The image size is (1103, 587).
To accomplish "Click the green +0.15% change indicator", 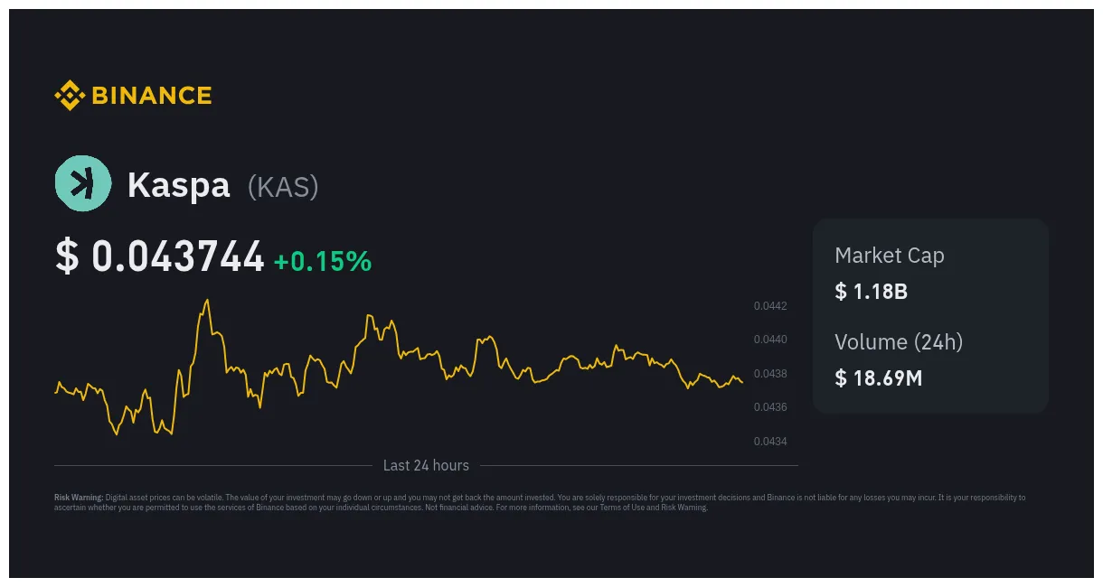I will coord(323,261).
